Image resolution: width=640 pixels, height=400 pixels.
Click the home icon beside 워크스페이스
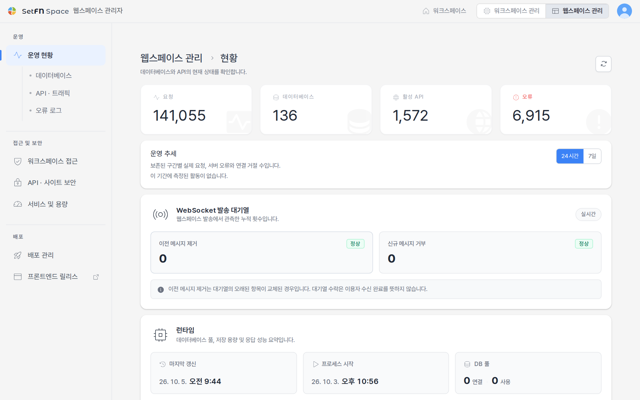click(426, 11)
